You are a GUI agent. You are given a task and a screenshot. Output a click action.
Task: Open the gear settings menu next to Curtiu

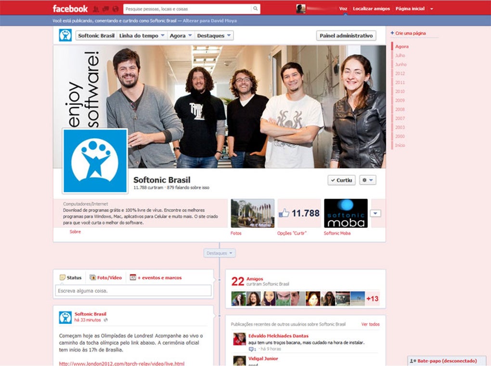[x=367, y=180]
